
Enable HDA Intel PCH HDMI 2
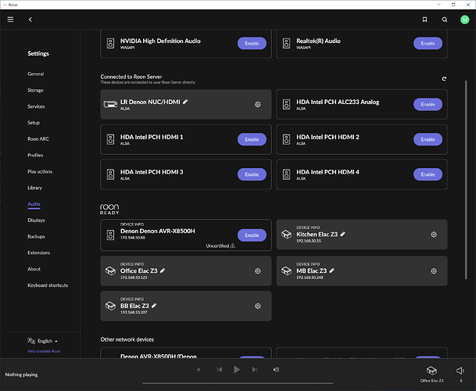[x=428, y=139]
